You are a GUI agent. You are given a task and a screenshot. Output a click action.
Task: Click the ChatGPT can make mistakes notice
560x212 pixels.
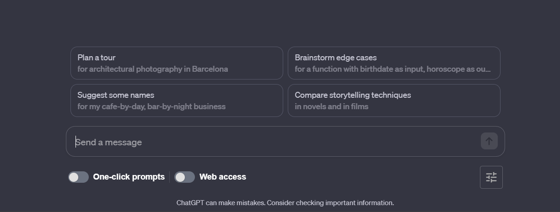[221, 203]
